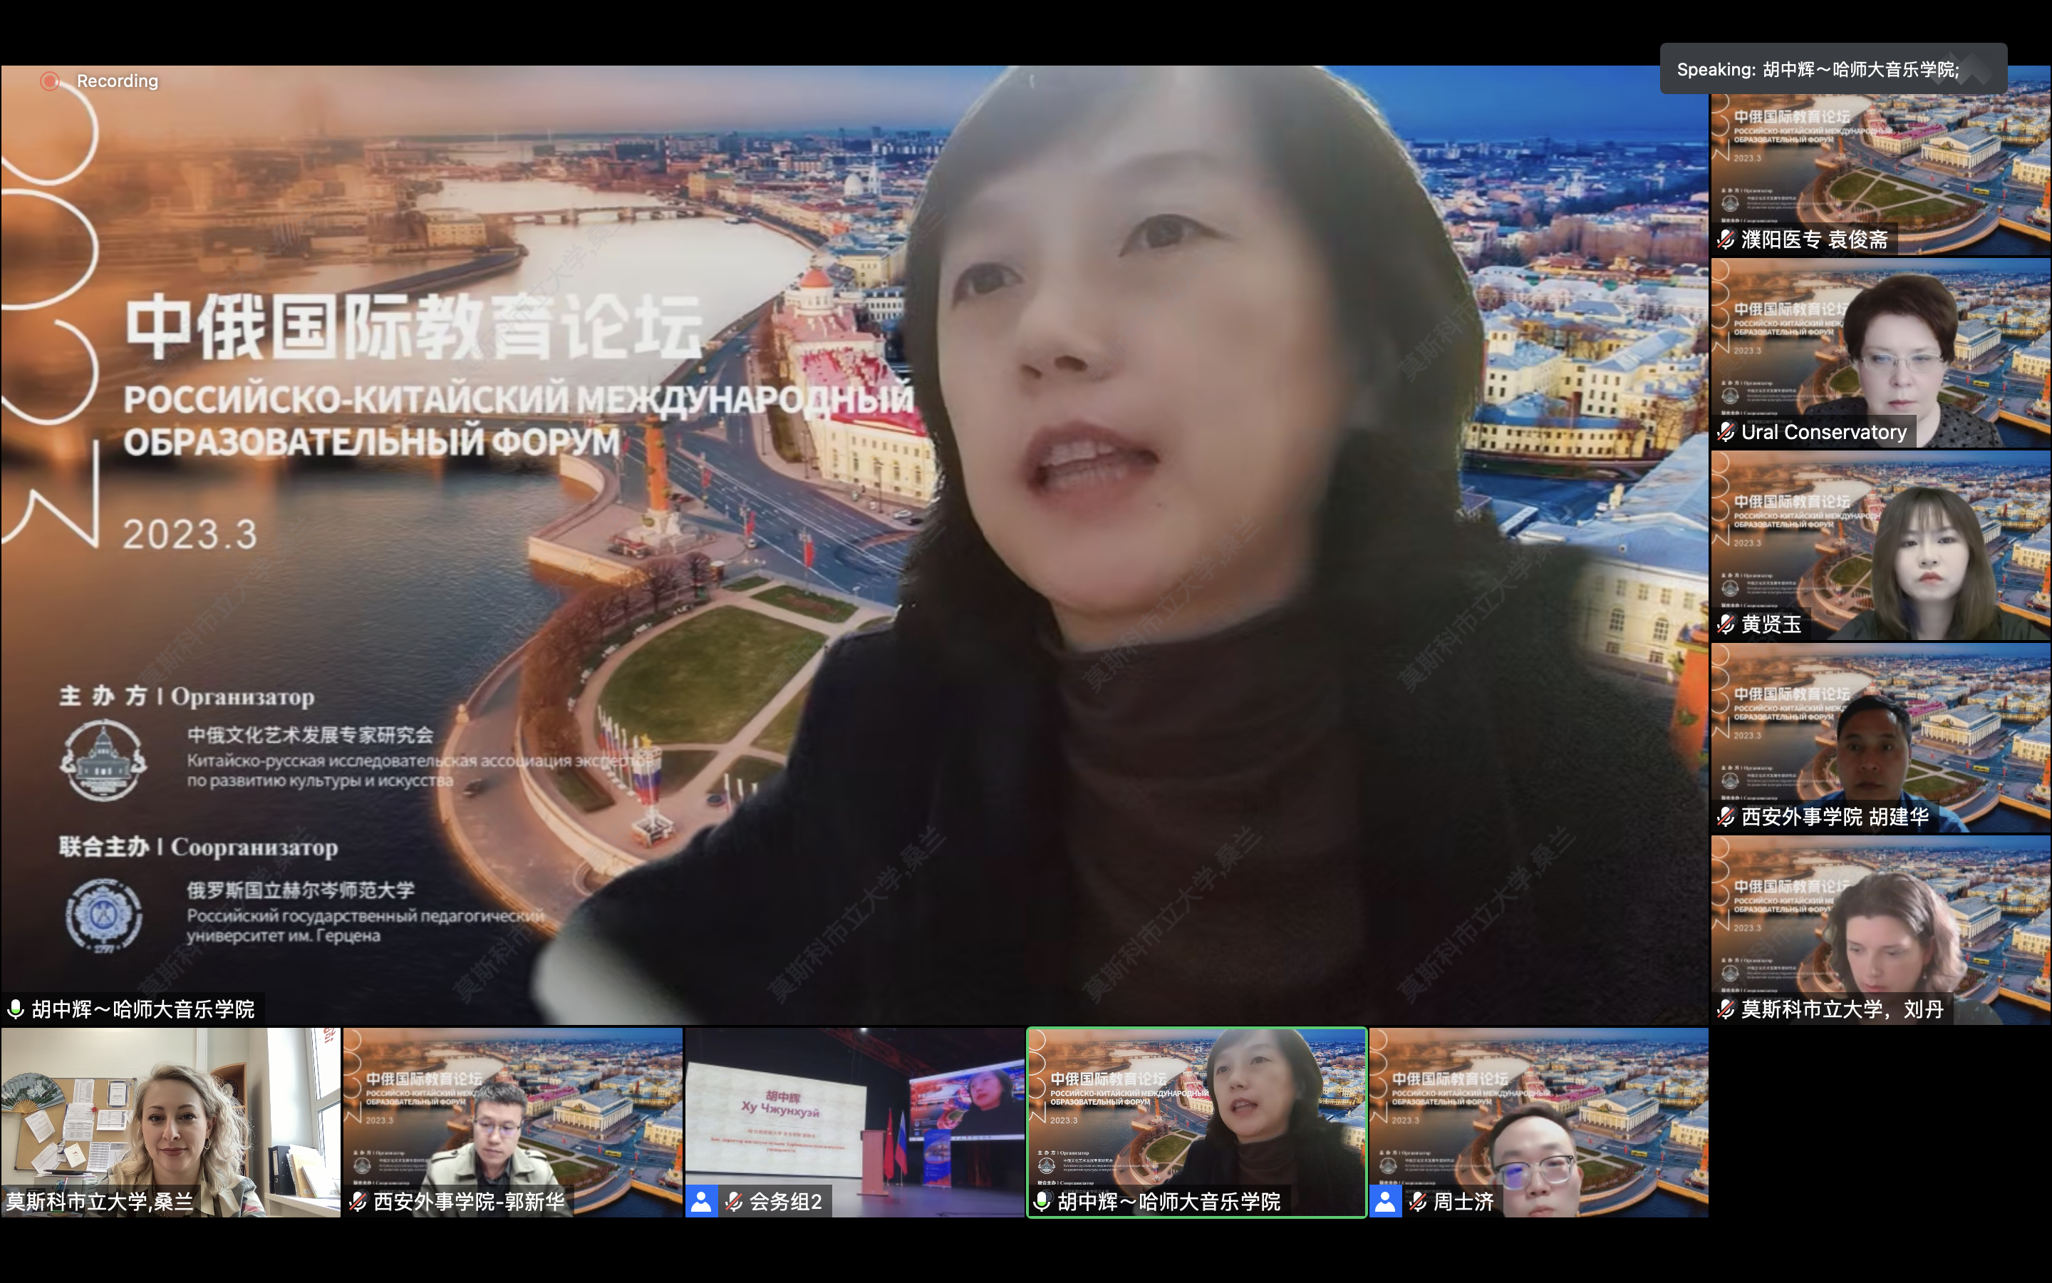2052x1283 pixels.
Task: Click Ural Conservatory muted microphone icon
Action: tap(1726, 433)
